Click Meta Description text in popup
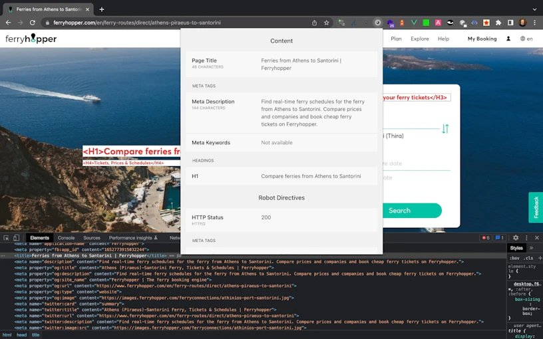 [x=313, y=113]
